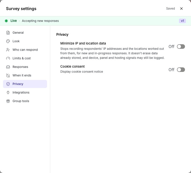
Task: Open When it ends settings
Action: (x=25, y=75)
